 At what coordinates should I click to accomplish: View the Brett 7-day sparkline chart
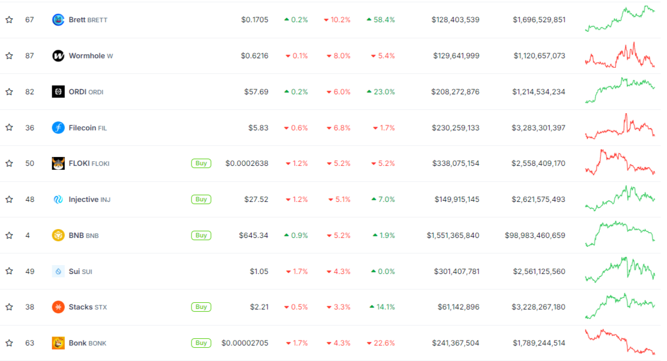(620, 19)
